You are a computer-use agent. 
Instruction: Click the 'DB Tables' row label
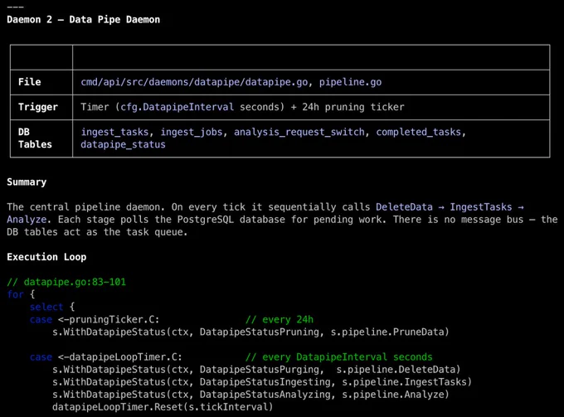click(35, 138)
